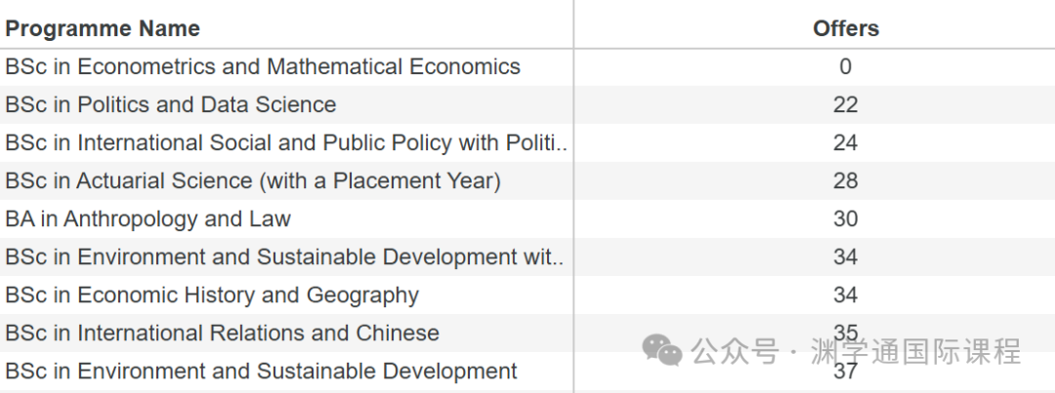This screenshot has width=1055, height=393.
Task: Select BSc in Actuarial Science programme
Action: 252,180
